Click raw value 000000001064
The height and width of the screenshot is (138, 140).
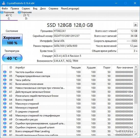tap(124, 92)
